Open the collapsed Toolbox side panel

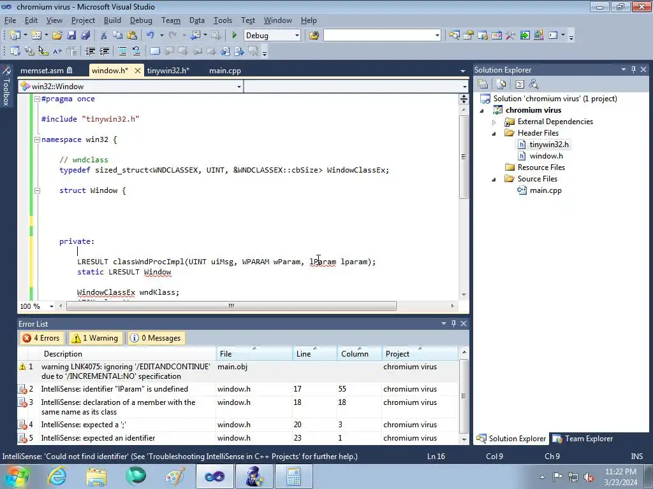click(6, 87)
